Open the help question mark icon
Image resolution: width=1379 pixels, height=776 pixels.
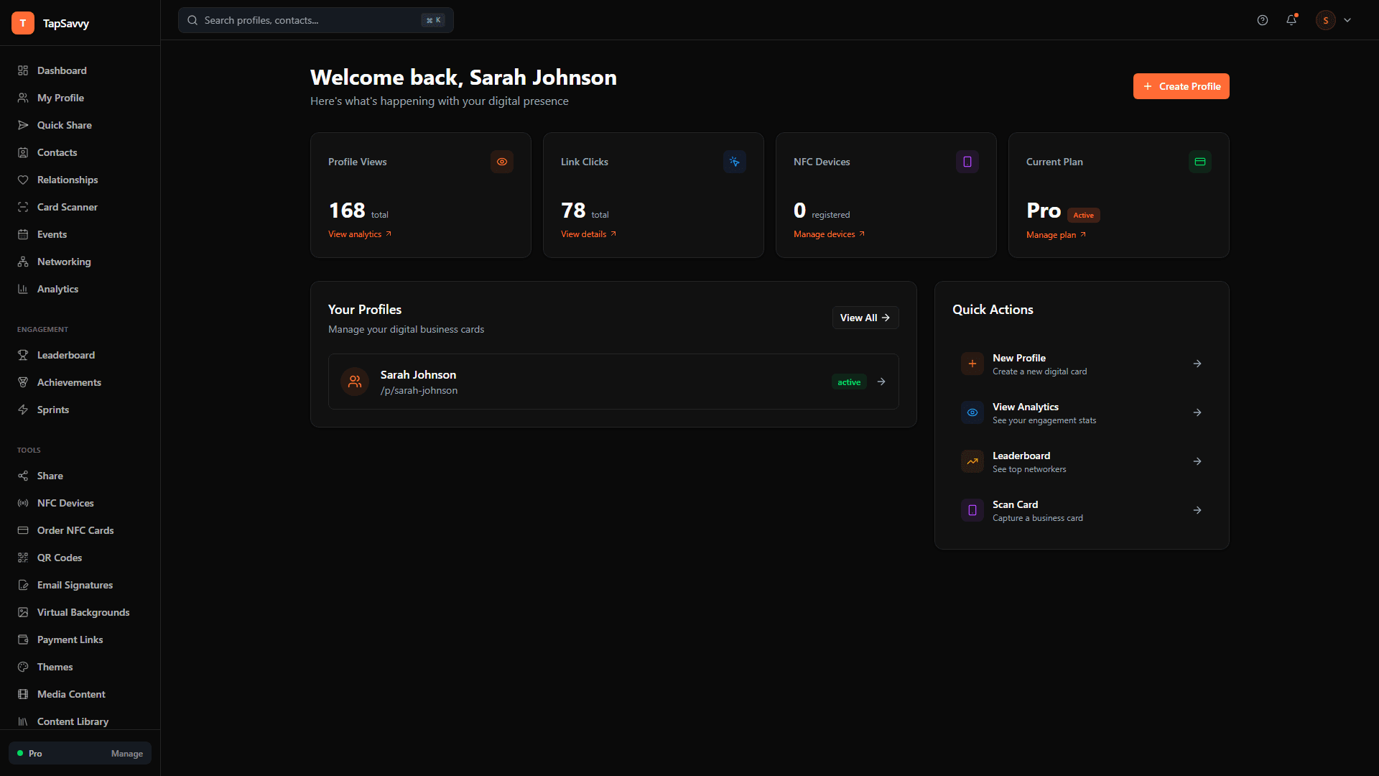[1263, 20]
